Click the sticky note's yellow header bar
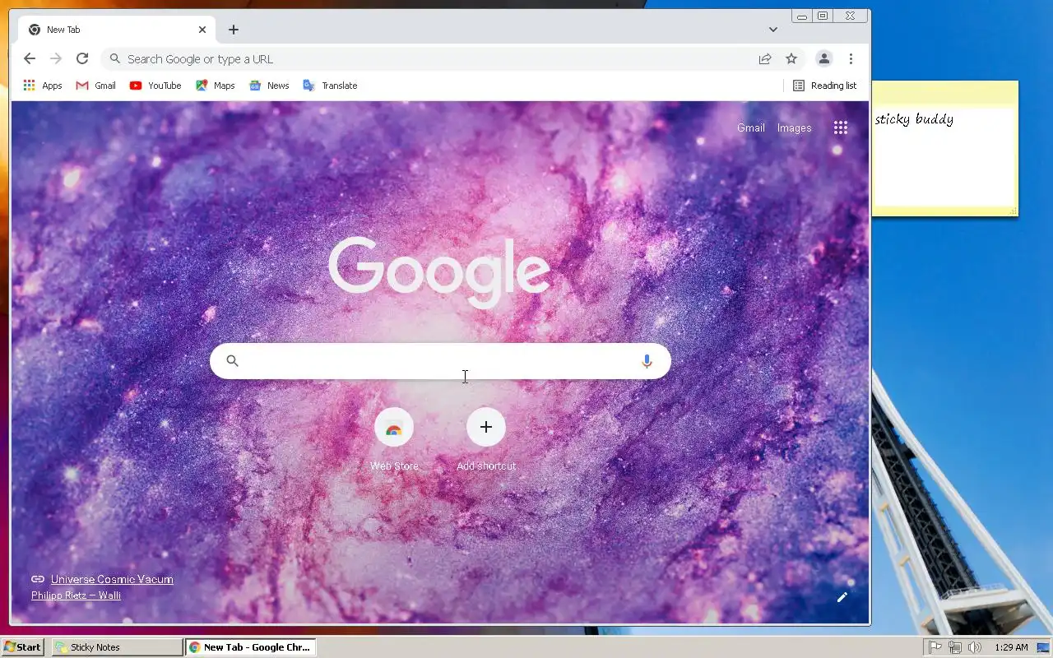This screenshot has width=1053, height=658. tap(945, 93)
